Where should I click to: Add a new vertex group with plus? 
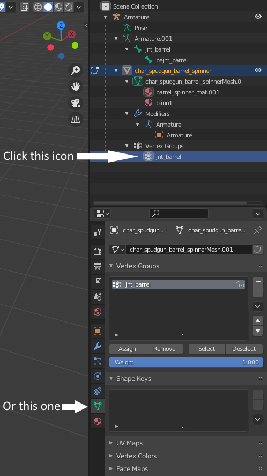pyautogui.click(x=258, y=281)
